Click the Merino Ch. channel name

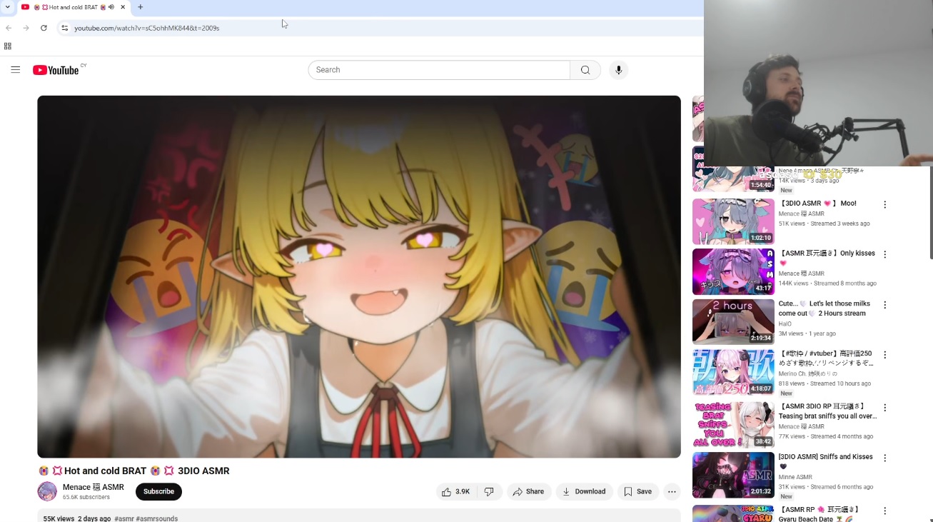(x=808, y=373)
